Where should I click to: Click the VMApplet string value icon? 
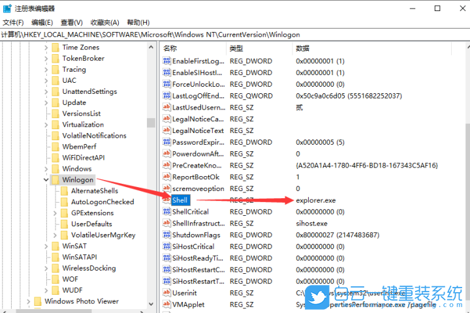click(x=166, y=305)
